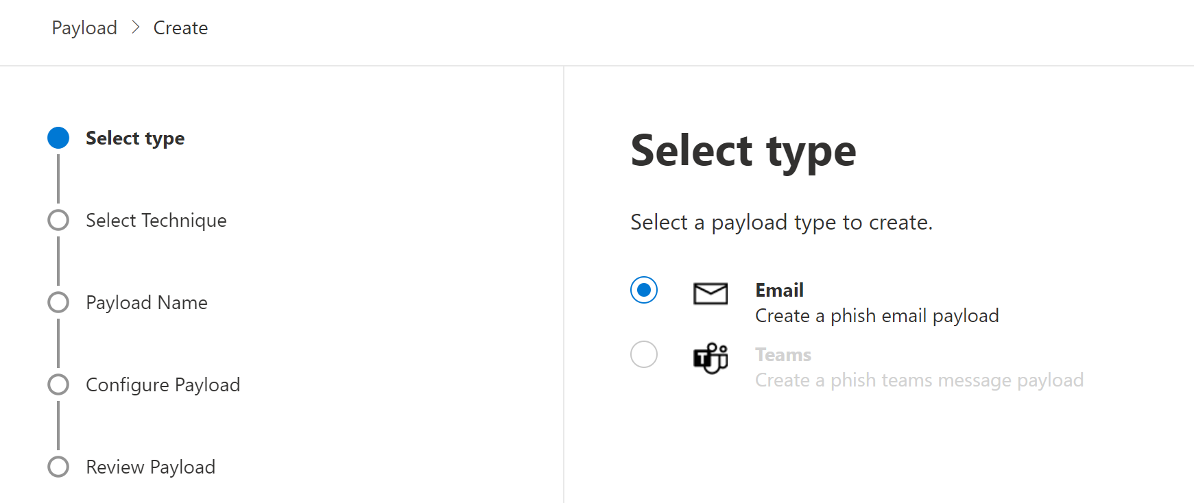Click the Payload Name step circle
This screenshot has height=503, width=1194.
(x=58, y=302)
